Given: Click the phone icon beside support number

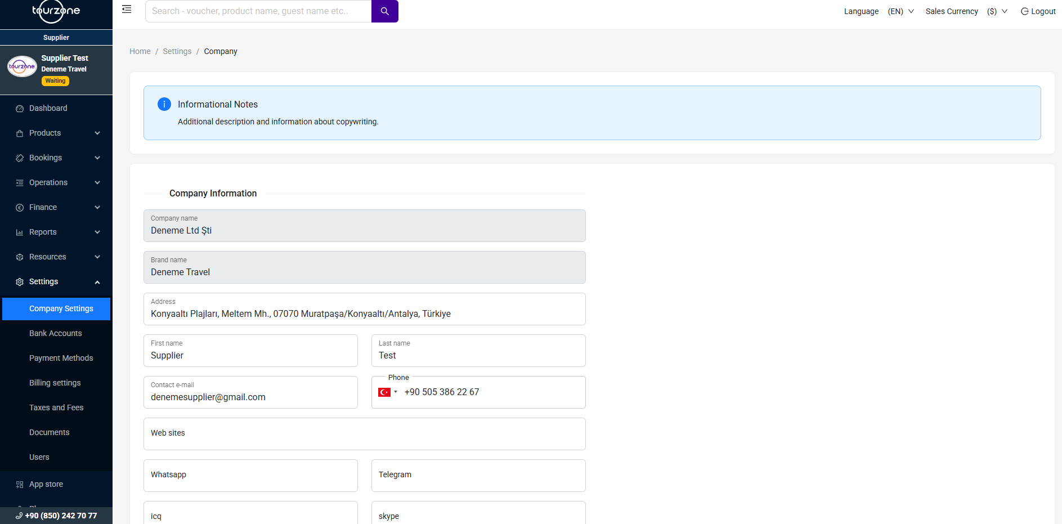Looking at the screenshot, I should click(19, 516).
